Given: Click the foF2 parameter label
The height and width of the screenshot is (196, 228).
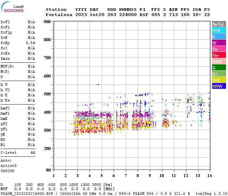Looking at the screenshot, I should coord(5,22).
